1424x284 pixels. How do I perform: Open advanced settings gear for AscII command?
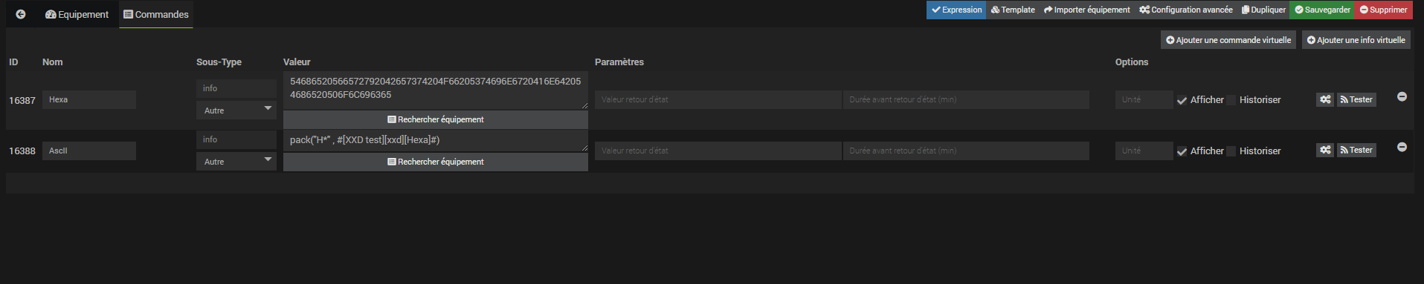(1325, 150)
